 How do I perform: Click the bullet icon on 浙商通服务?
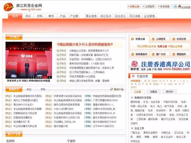pos(133,54)
